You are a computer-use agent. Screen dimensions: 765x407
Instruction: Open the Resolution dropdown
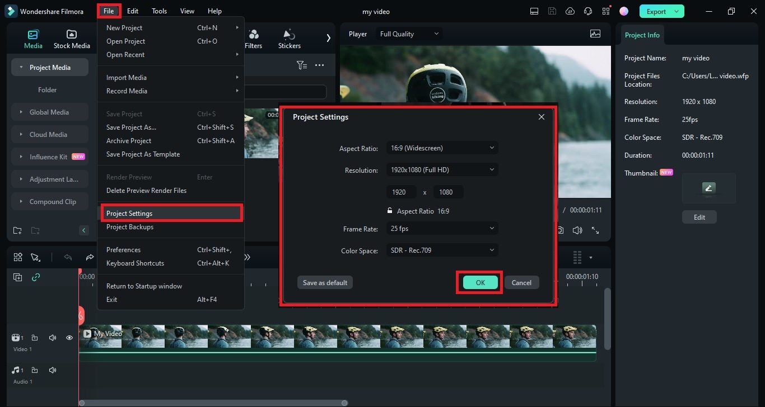click(442, 170)
